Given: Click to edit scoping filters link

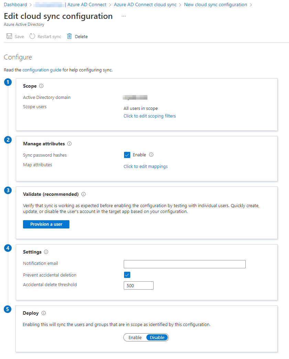Looking at the screenshot, I should (x=150, y=116).
